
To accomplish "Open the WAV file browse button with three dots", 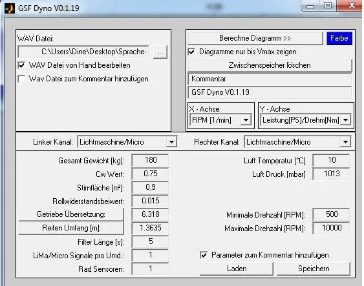I will coord(160,52).
